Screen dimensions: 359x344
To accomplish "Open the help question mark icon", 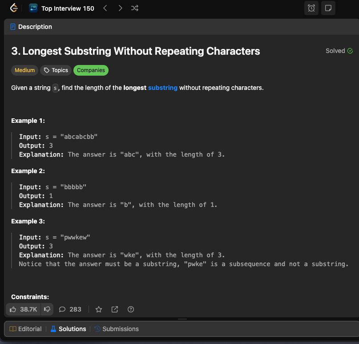I will click(x=131, y=309).
